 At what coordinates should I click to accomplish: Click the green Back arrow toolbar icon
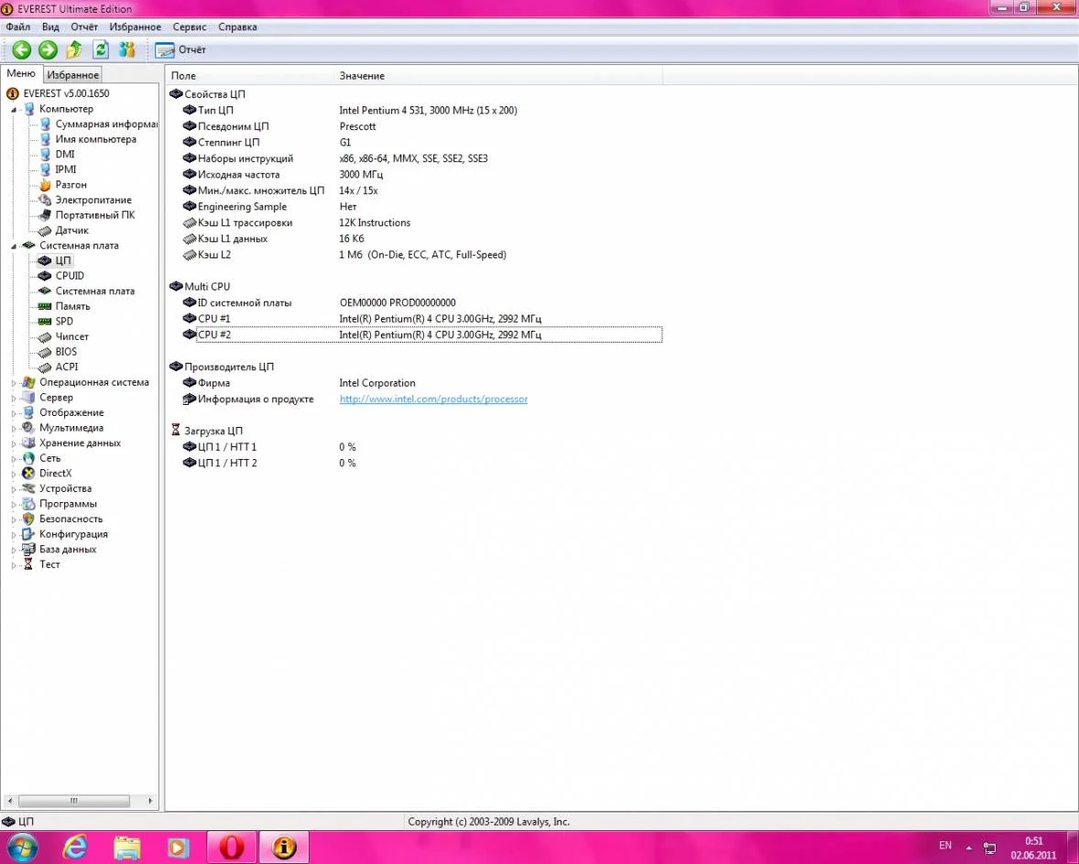click(x=21, y=49)
